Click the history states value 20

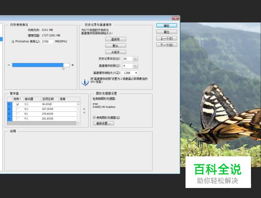pyautogui.click(x=128, y=59)
